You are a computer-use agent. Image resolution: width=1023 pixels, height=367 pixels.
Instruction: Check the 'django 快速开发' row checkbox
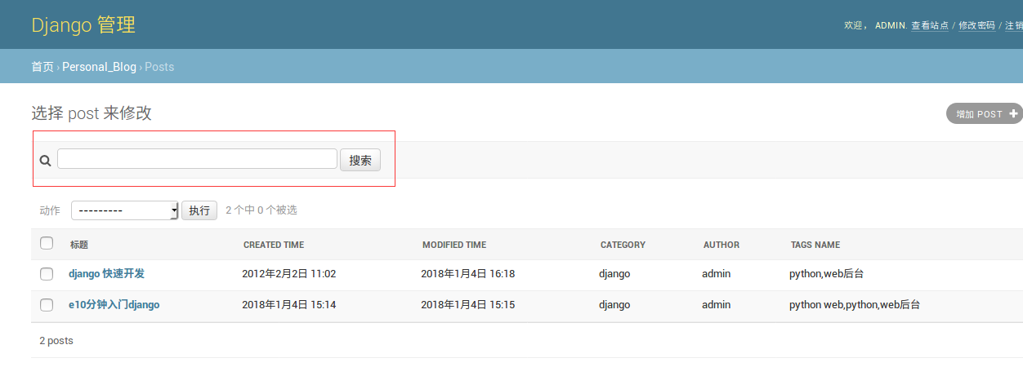(x=47, y=274)
